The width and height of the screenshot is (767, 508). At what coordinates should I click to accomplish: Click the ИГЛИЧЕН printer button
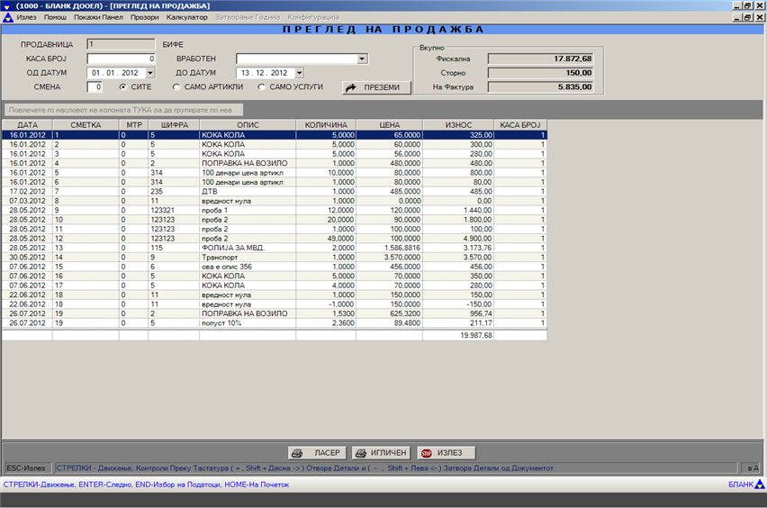[x=382, y=453]
